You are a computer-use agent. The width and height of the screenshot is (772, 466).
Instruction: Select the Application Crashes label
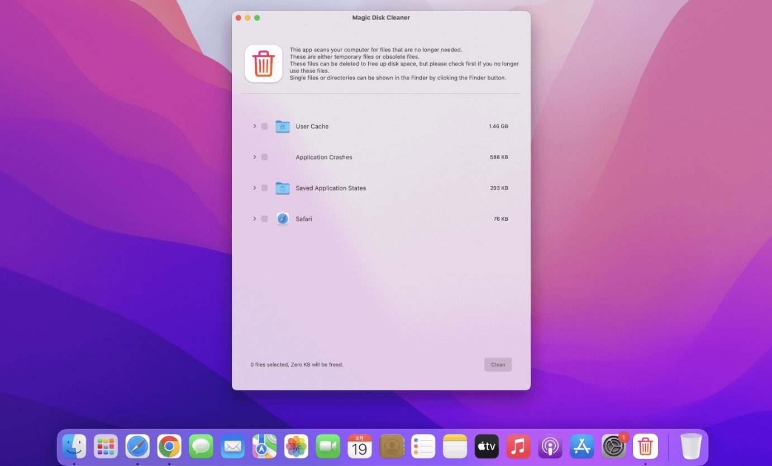324,158
